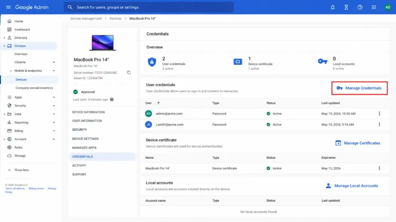Open more options for admin@acme.com
396x222 pixels.
coord(379,114)
